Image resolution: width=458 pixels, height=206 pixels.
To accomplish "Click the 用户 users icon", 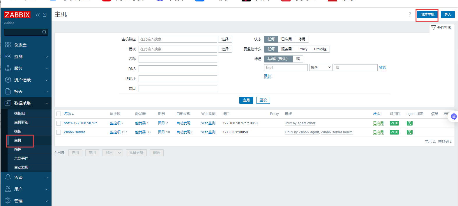I will 8,189.
